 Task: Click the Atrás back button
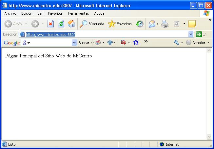pos(13,24)
